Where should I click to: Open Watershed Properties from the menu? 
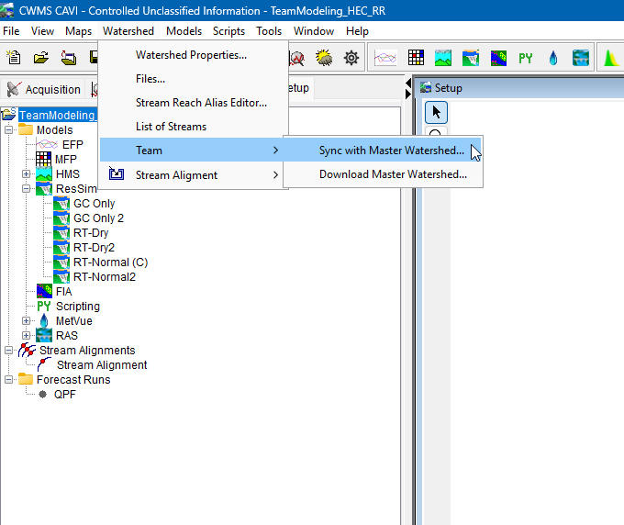191,55
